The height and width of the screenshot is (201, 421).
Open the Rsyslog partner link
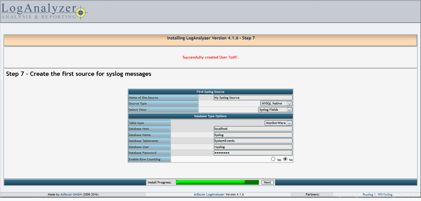tap(368, 195)
